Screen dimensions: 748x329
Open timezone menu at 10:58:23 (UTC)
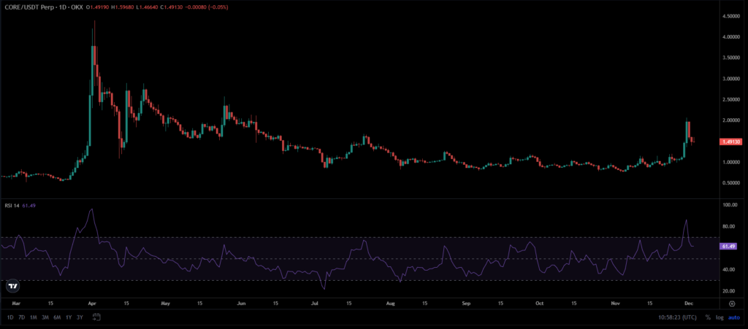(677, 317)
